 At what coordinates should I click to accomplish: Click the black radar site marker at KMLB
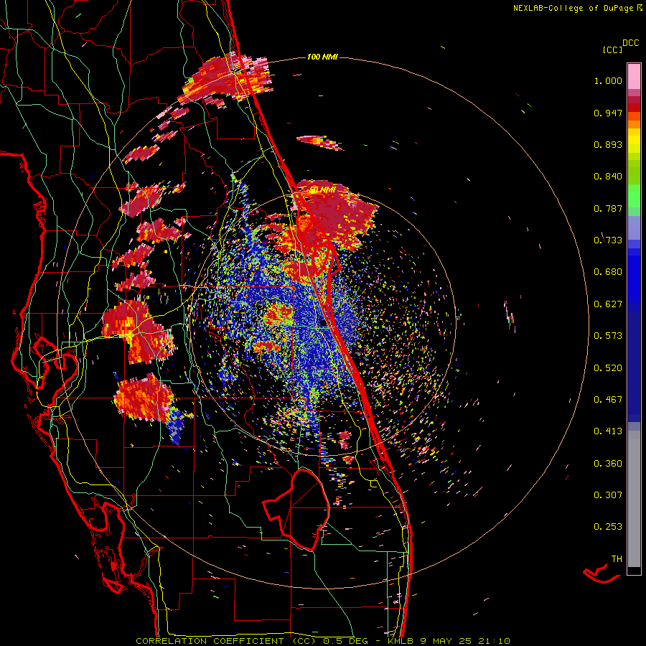pyautogui.click(x=323, y=324)
